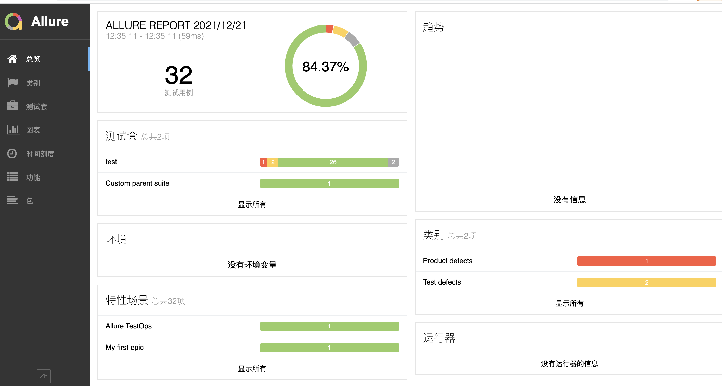
Task: Open the Allure TestOps feature link
Action: point(129,326)
